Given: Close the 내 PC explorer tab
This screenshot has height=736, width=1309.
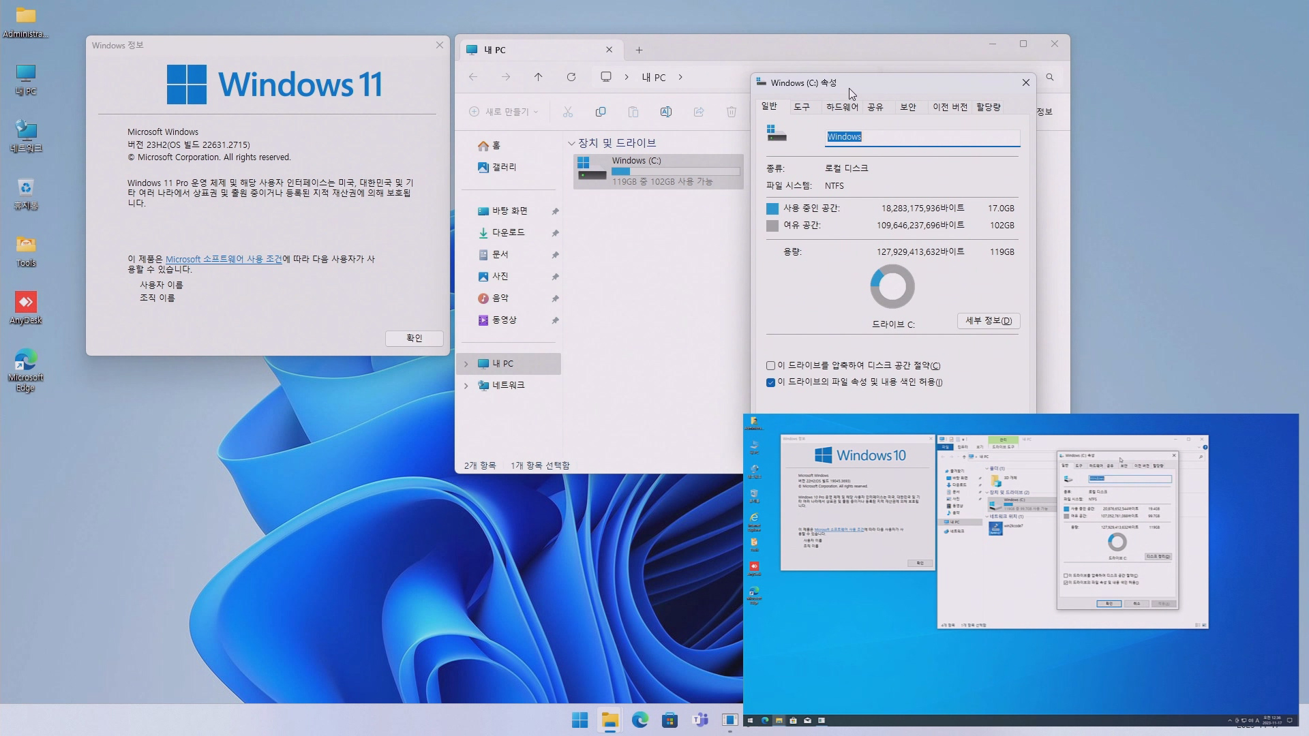Looking at the screenshot, I should click(610, 50).
